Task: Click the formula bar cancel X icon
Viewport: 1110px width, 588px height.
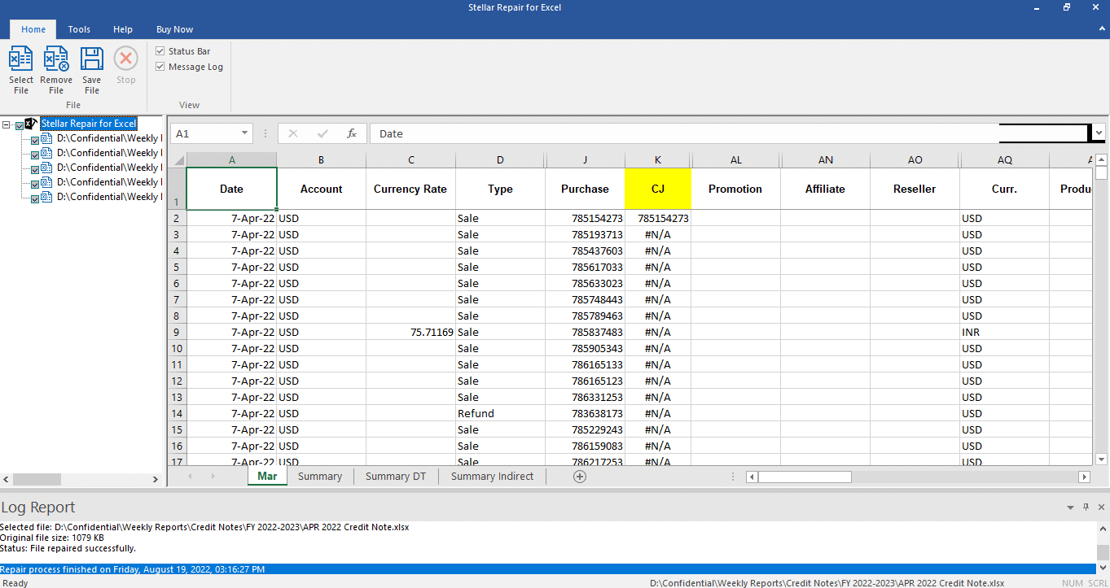Action: [293, 133]
